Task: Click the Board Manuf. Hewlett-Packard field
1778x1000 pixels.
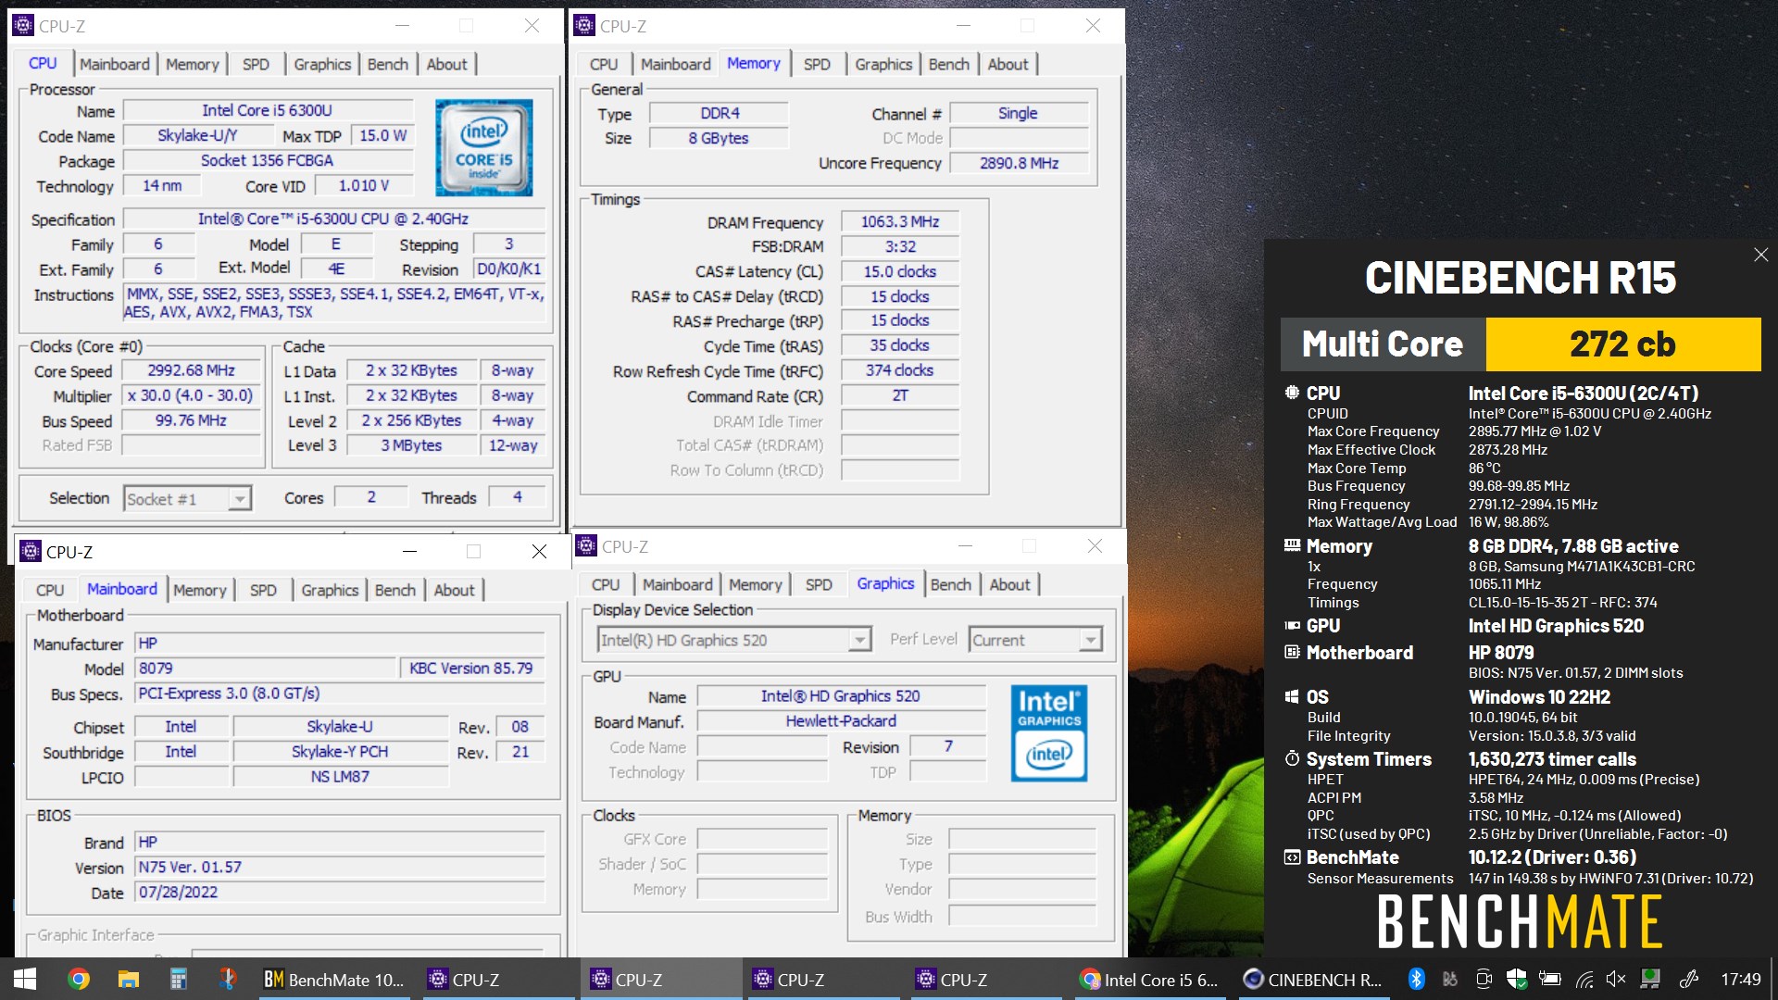Action: (841, 720)
